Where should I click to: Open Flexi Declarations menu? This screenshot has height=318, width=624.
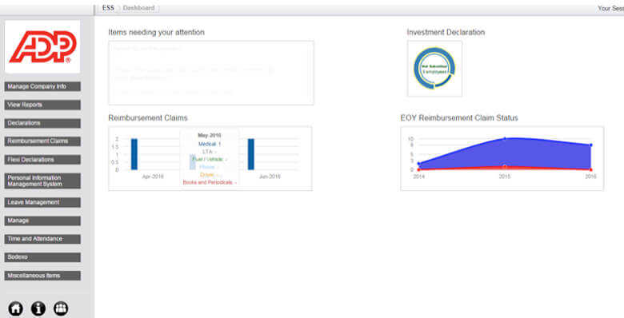coord(42,160)
